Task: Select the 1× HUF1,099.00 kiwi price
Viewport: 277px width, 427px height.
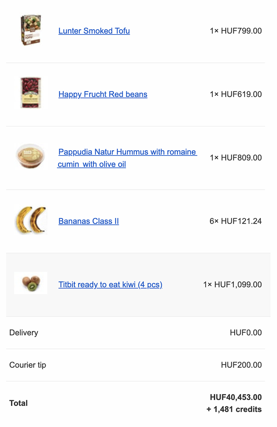Action: click(x=232, y=285)
